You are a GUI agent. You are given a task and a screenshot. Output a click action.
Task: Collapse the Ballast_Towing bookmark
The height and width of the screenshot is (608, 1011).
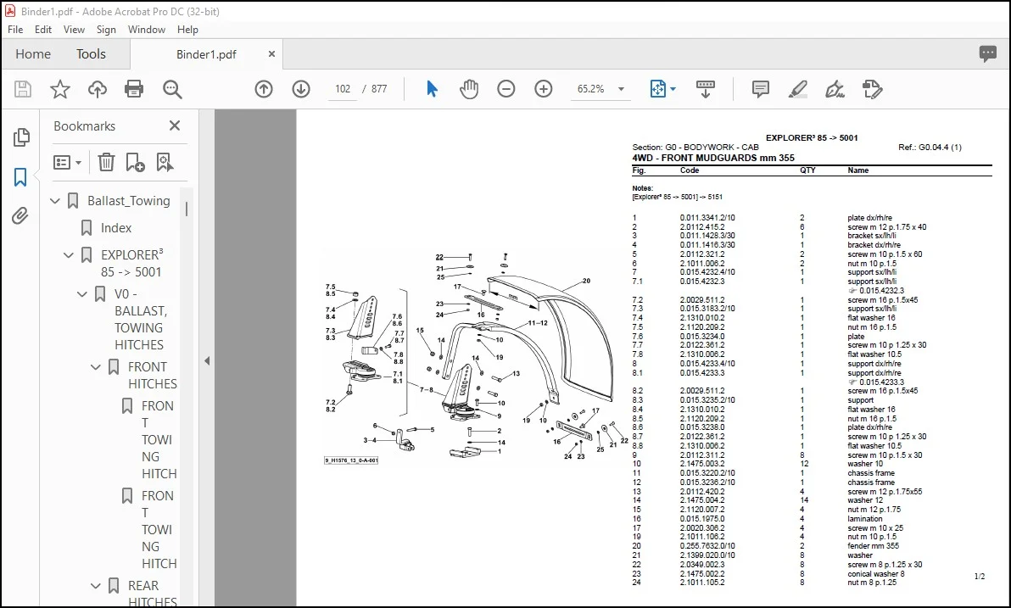coord(55,201)
